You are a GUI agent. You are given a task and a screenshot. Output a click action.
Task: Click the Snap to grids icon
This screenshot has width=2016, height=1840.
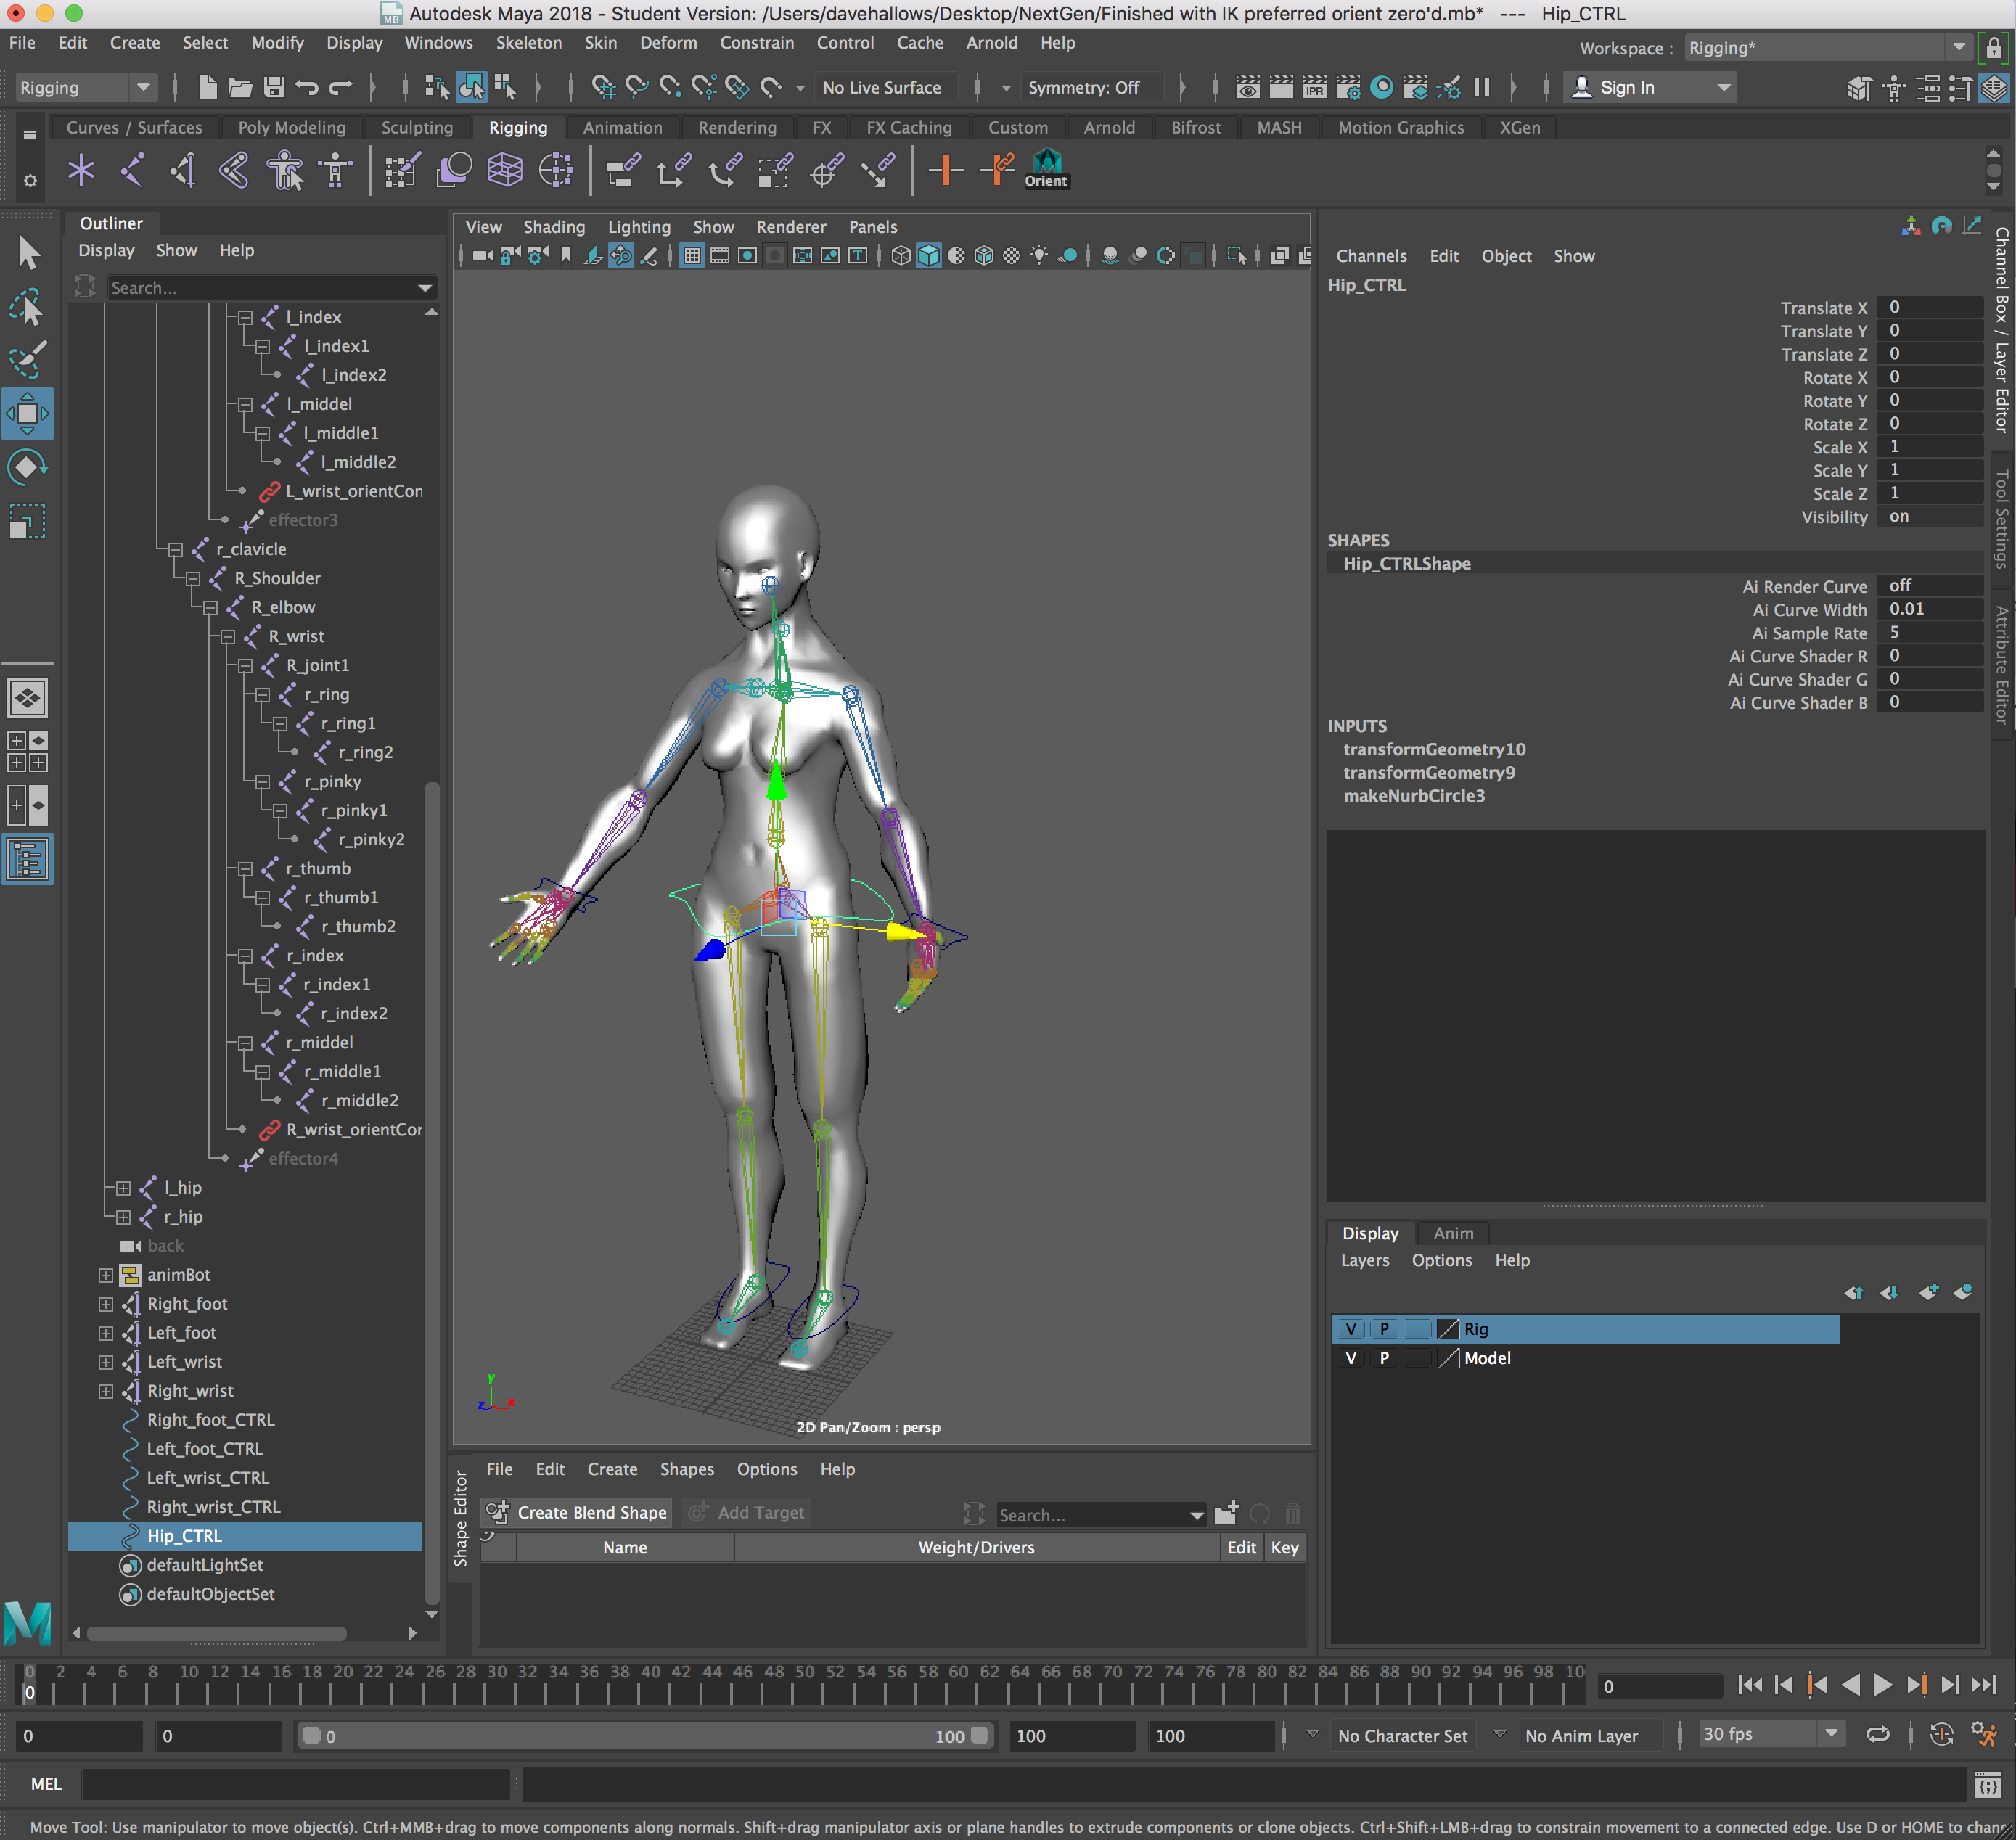pos(603,88)
